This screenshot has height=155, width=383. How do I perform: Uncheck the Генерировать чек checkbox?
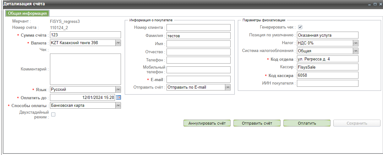click(300, 27)
